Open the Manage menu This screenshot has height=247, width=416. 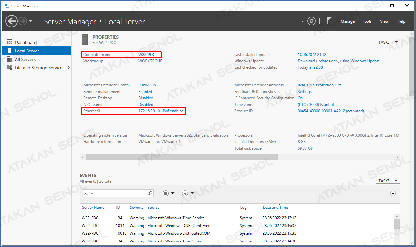[x=347, y=21]
